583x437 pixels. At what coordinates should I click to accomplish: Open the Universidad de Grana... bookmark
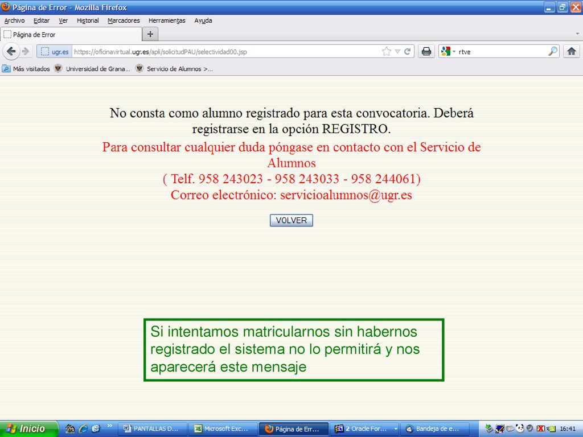point(92,69)
